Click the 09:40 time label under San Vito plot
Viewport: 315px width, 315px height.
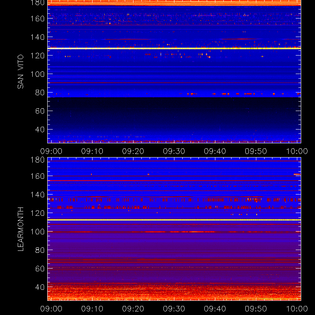tap(215, 151)
